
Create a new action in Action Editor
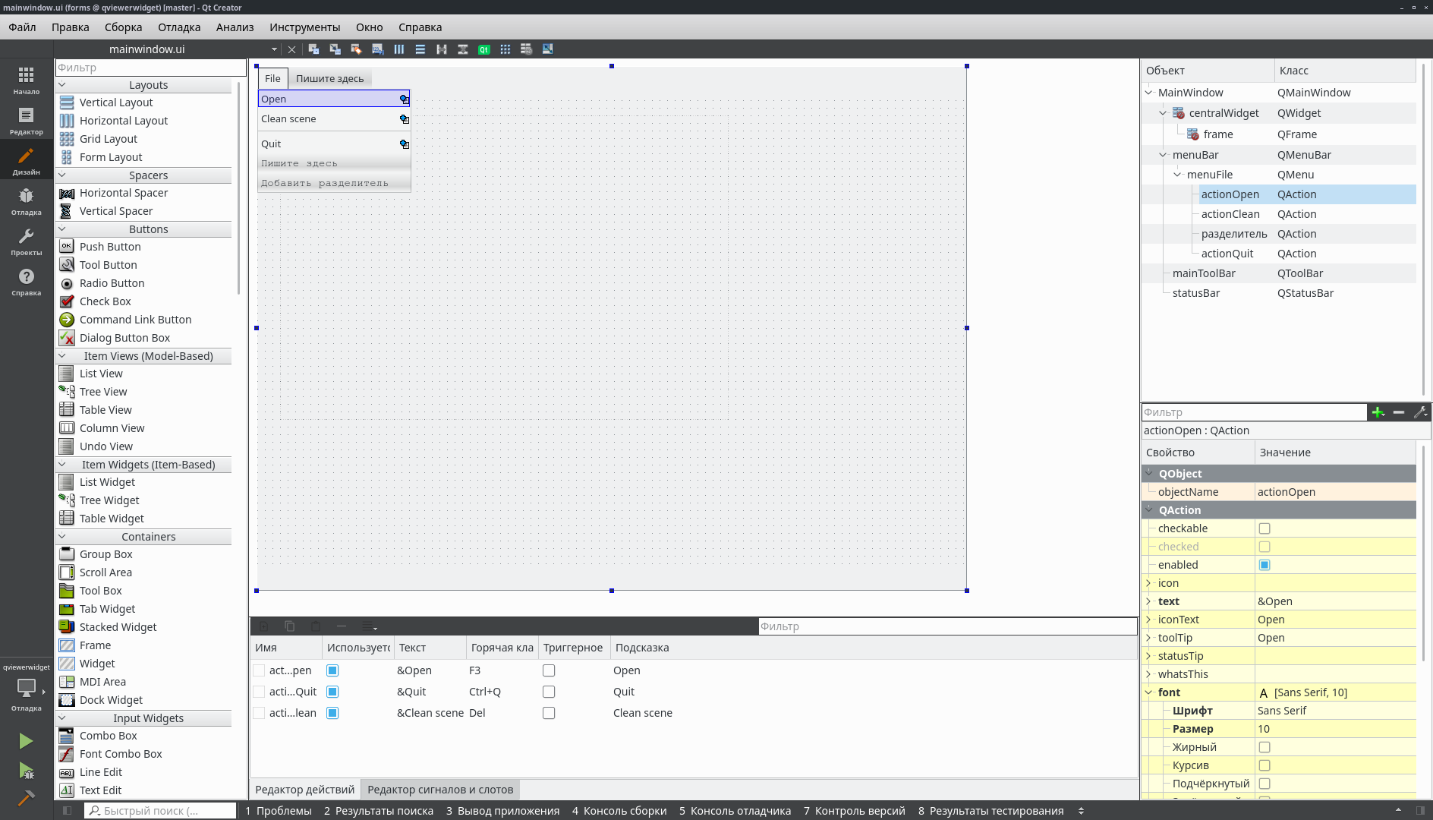pyautogui.click(x=263, y=626)
